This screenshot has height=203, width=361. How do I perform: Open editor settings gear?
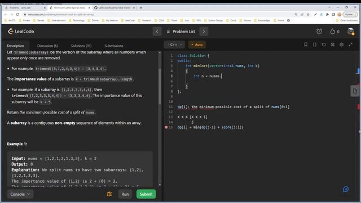(341, 45)
